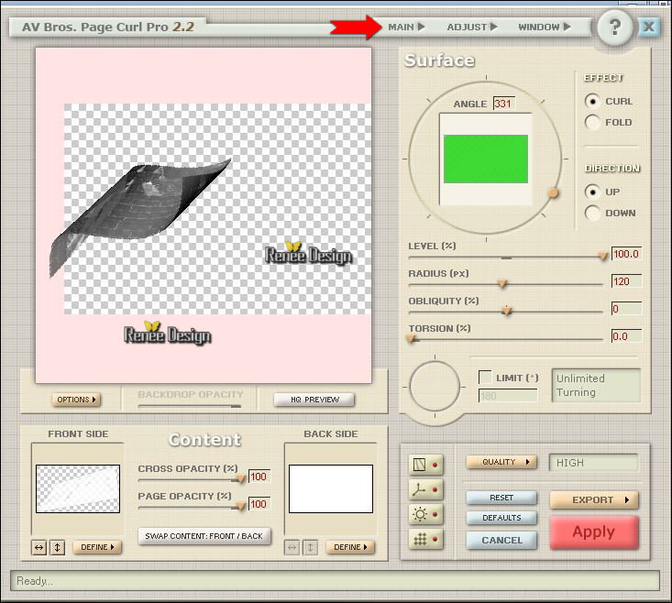
Task: Open the help question mark button
Action: 614,27
